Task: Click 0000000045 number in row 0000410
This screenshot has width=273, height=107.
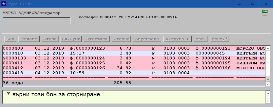Action: (210, 53)
